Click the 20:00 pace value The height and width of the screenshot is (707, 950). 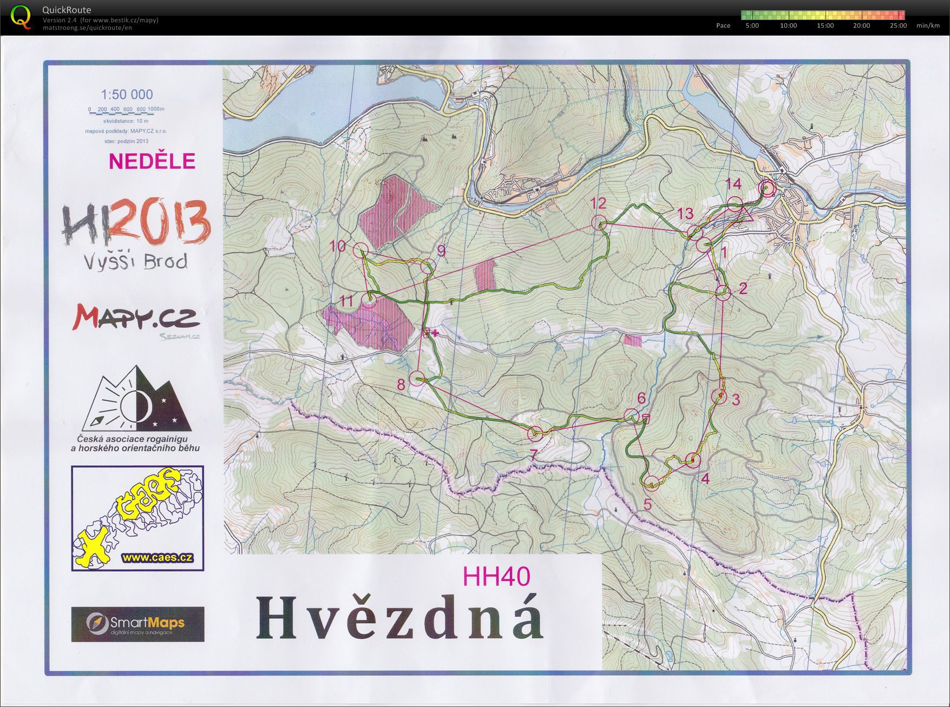[861, 25]
